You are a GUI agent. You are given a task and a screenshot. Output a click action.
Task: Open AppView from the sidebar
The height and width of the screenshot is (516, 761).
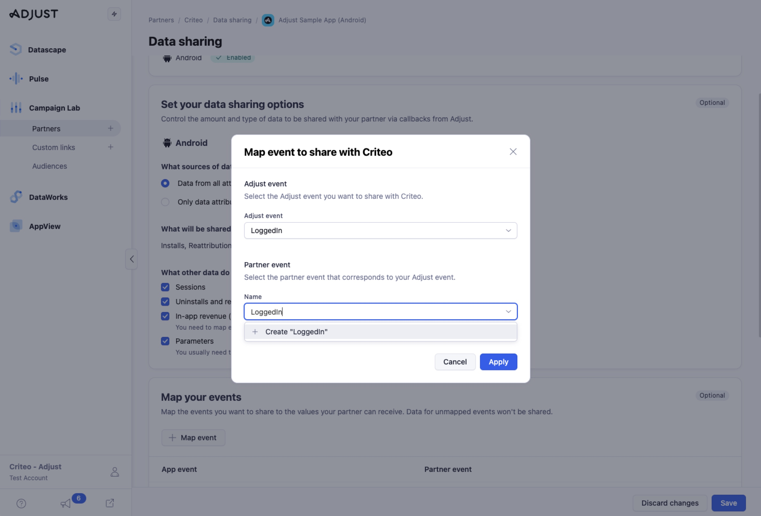point(45,226)
